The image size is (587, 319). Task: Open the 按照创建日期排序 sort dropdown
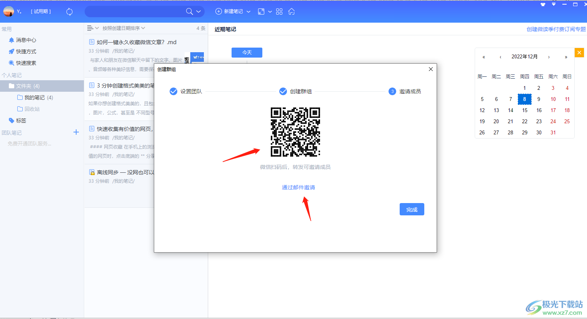tap(124, 28)
